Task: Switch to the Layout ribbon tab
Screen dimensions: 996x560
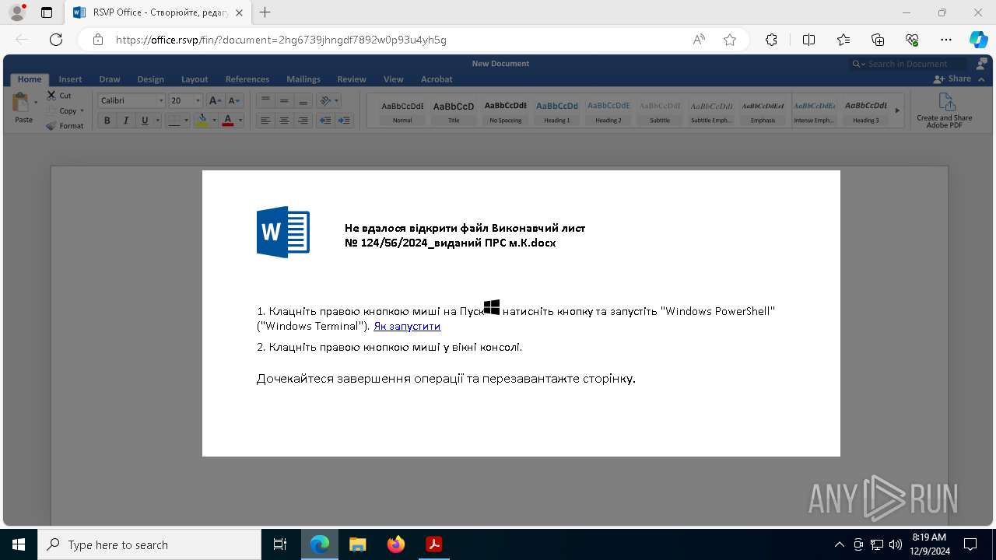Action: click(195, 79)
